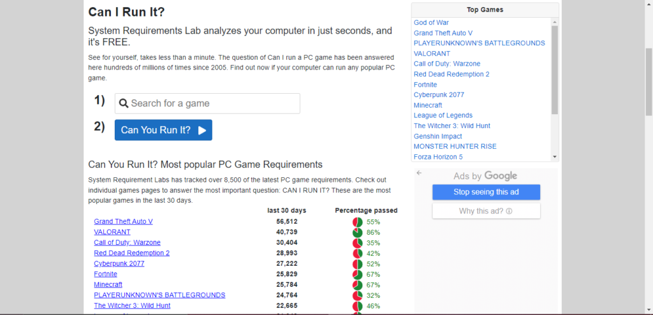
Task: Open Red Dead Redemption 2 table link
Action: (x=131, y=253)
